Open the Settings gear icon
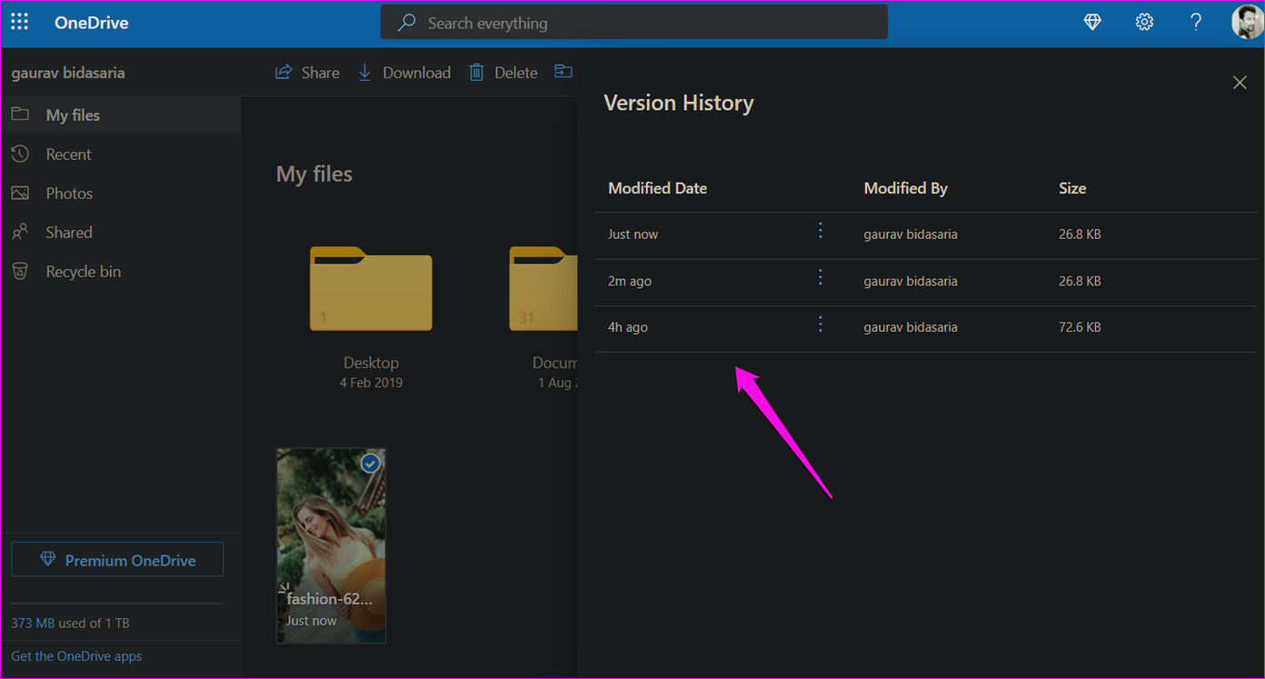This screenshot has height=679, width=1265. [1144, 23]
